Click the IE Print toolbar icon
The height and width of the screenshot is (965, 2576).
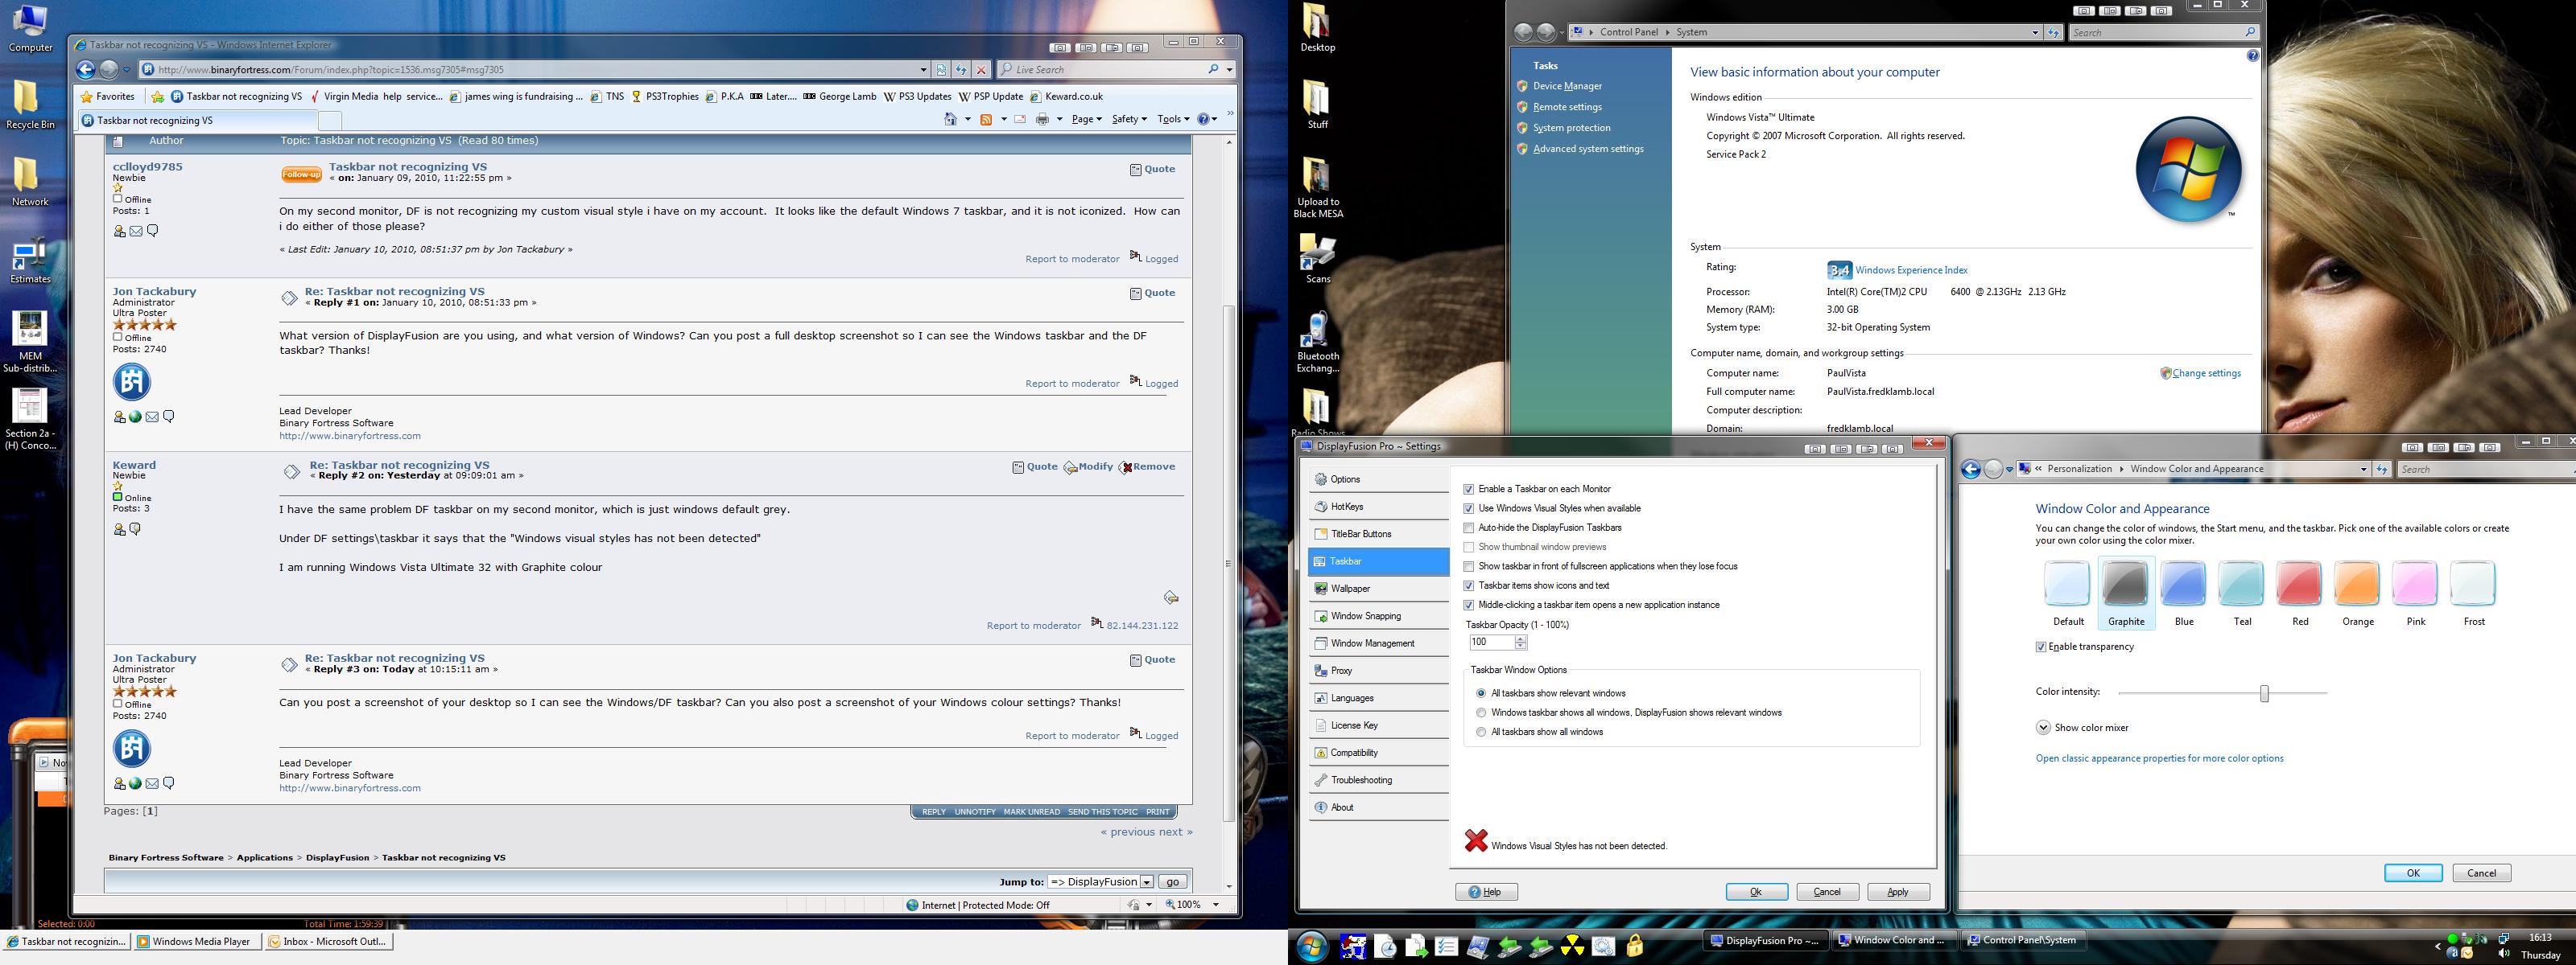1042,120
